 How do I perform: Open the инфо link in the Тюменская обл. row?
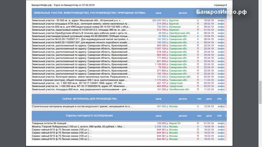pyautogui.click(x=221, y=80)
